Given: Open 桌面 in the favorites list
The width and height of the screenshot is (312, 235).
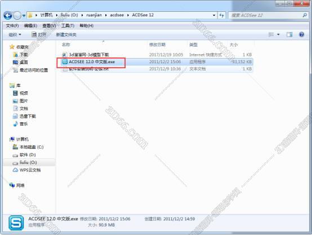Looking at the screenshot, I should (x=24, y=63).
